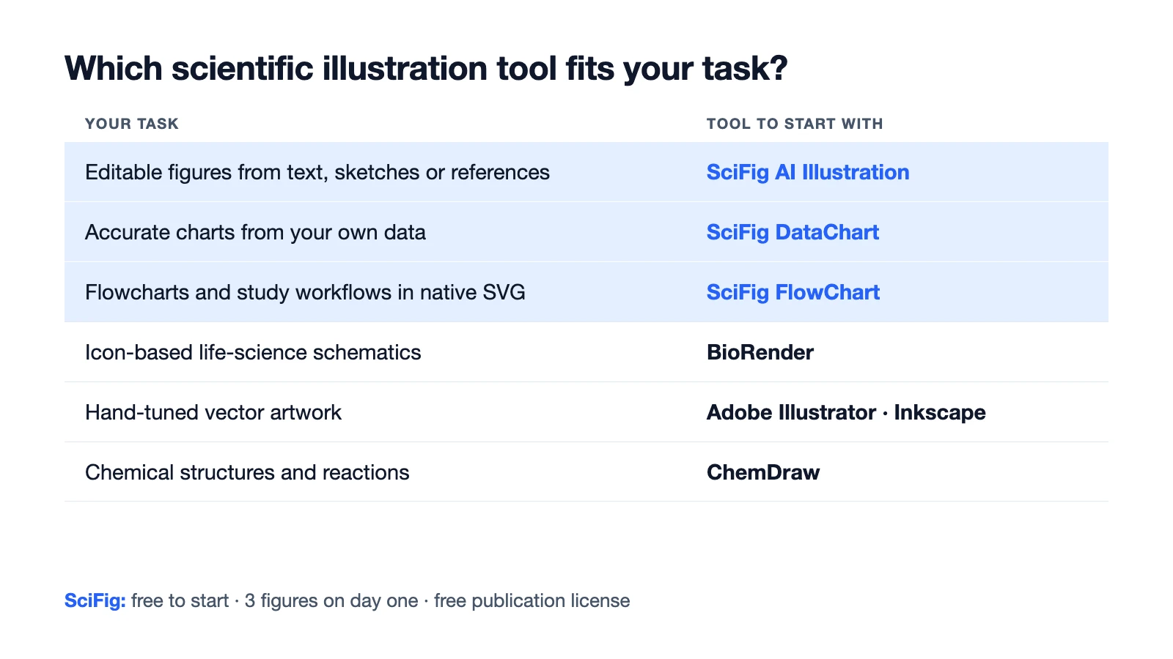Select the Flowcharts and study workflows row
Image resolution: width=1173 pixels, height=659 pixels.
click(586, 292)
